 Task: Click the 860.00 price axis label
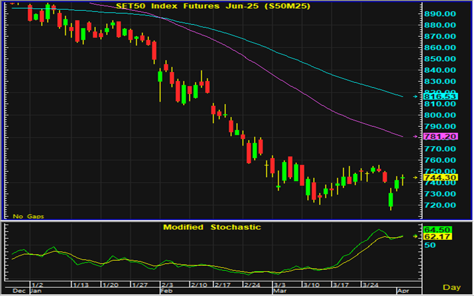[x=440, y=48]
